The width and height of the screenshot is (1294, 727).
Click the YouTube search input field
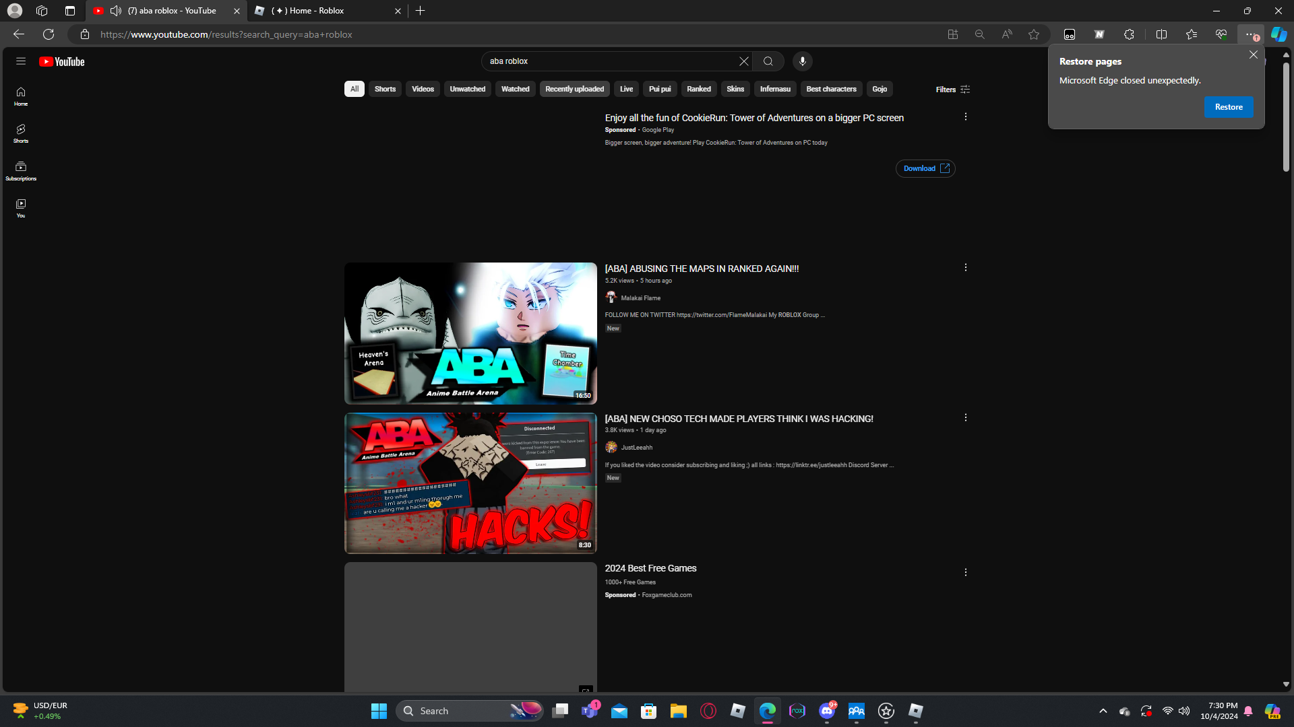(x=612, y=61)
